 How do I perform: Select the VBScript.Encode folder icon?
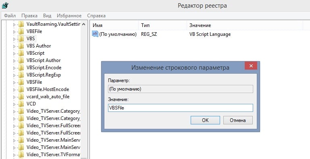click(x=21, y=68)
